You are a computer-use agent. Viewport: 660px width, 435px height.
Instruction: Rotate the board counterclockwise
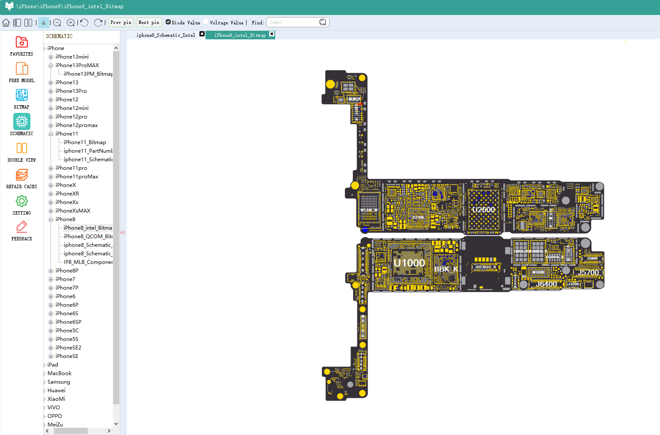point(84,23)
